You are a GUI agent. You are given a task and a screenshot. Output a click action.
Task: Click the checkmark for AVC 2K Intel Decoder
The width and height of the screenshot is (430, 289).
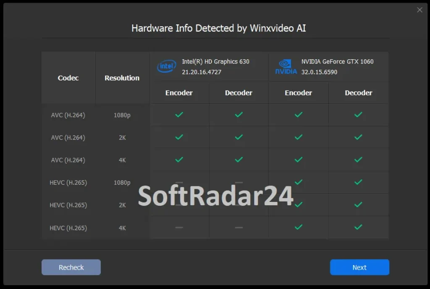point(239,138)
